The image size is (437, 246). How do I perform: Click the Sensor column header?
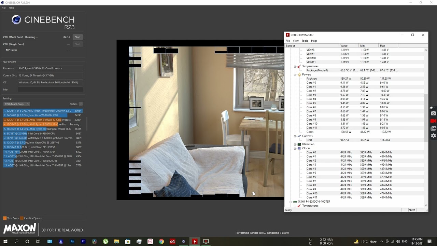pyautogui.click(x=312, y=46)
